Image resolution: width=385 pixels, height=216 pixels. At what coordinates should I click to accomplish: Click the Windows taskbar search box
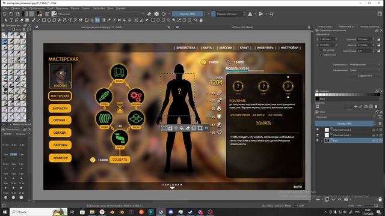[x=38, y=212]
